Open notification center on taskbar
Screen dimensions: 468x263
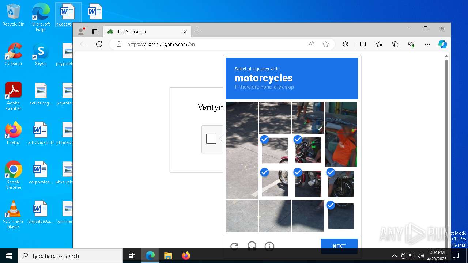click(456, 256)
